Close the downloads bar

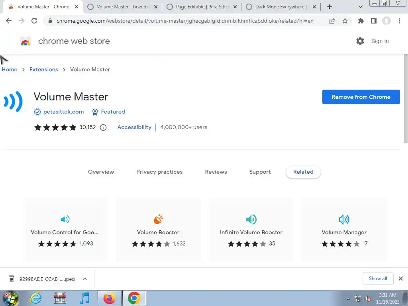pos(401,279)
